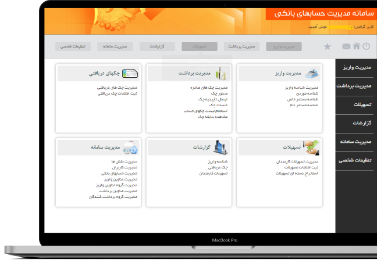Open the مدیریت عناوین برداشت link
Image resolution: width=377 pixels, height=260 pixels.
pos(118,191)
